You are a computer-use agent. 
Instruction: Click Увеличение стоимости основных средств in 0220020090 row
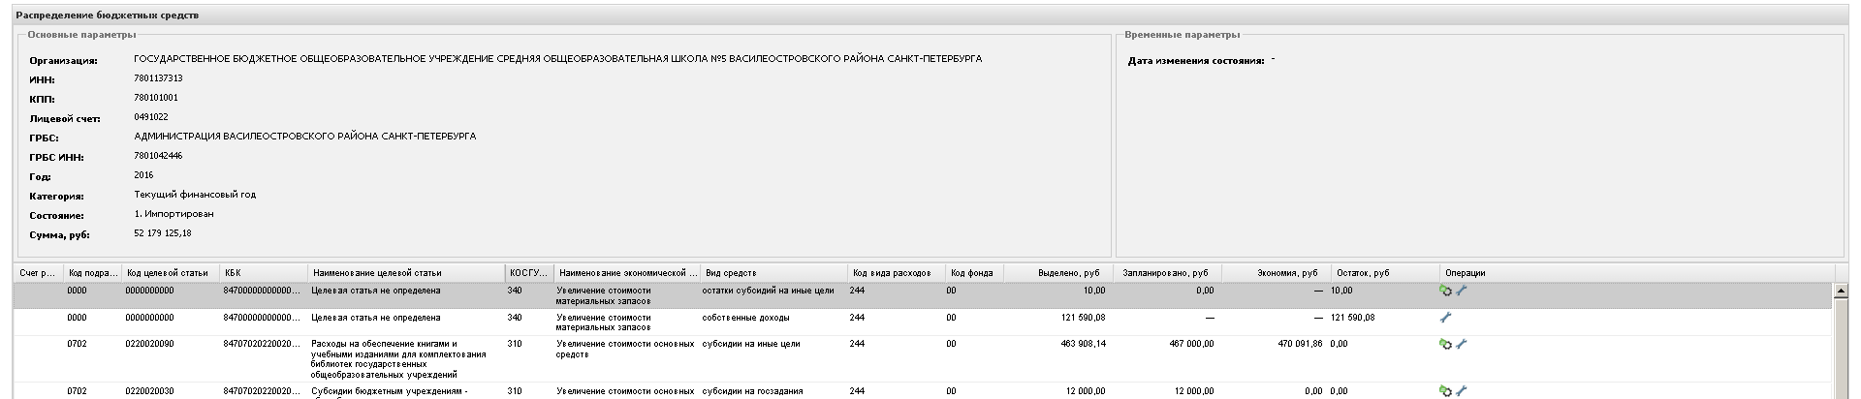coord(626,349)
